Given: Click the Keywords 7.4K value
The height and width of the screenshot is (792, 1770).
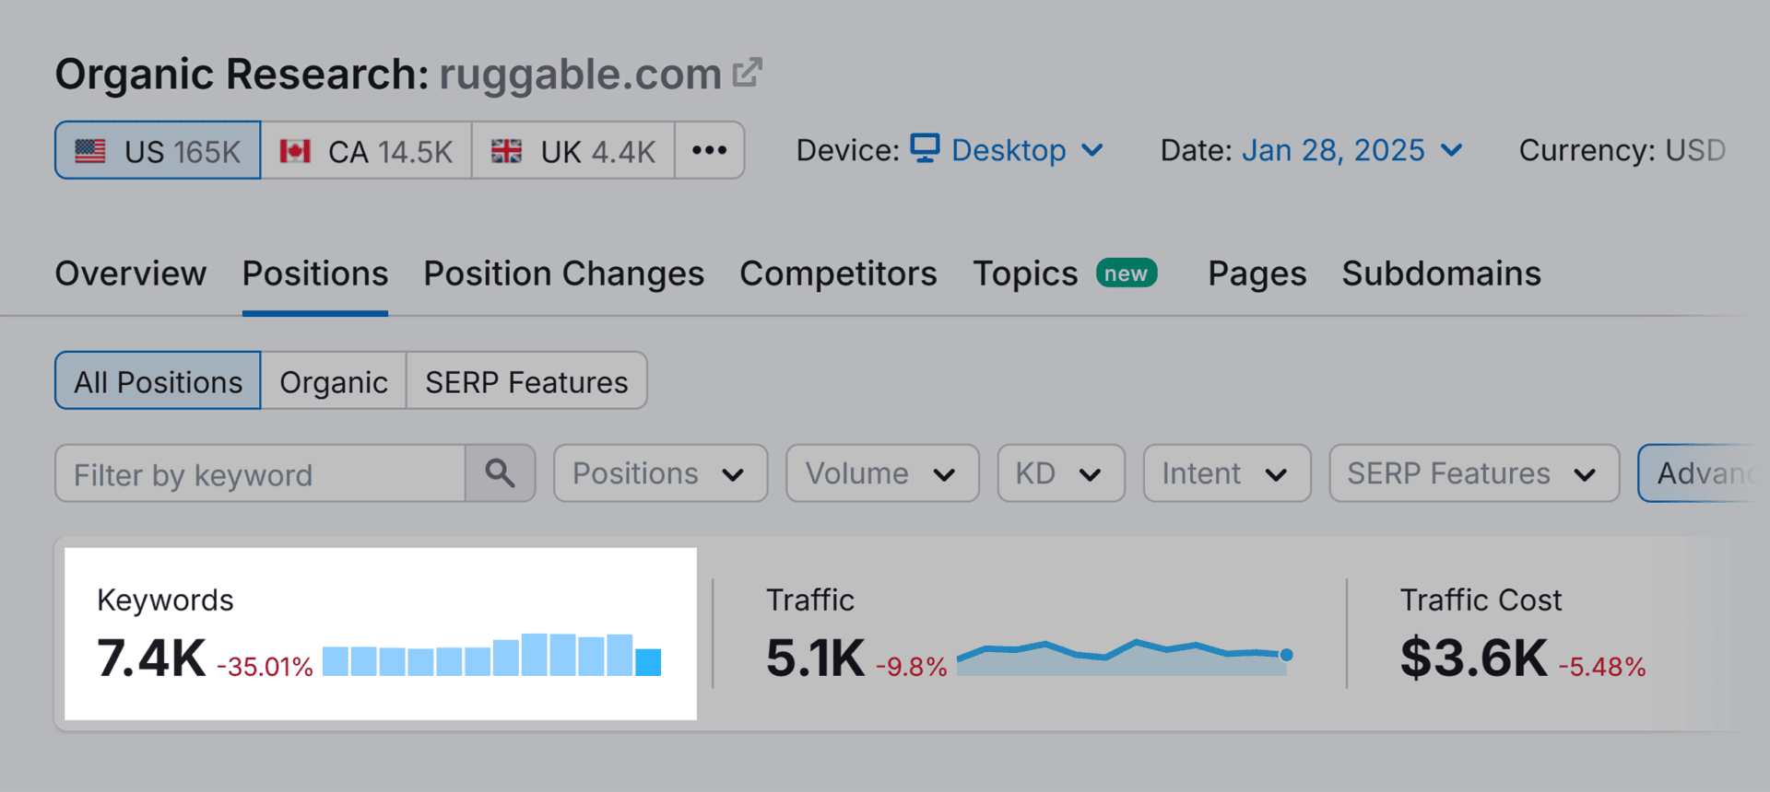Looking at the screenshot, I should (x=151, y=658).
